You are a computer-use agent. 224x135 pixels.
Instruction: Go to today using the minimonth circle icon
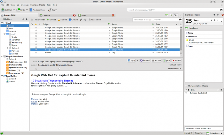[214, 20]
